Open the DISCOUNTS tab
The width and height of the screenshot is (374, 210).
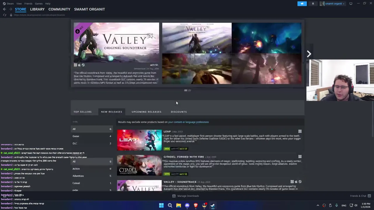pos(179,112)
